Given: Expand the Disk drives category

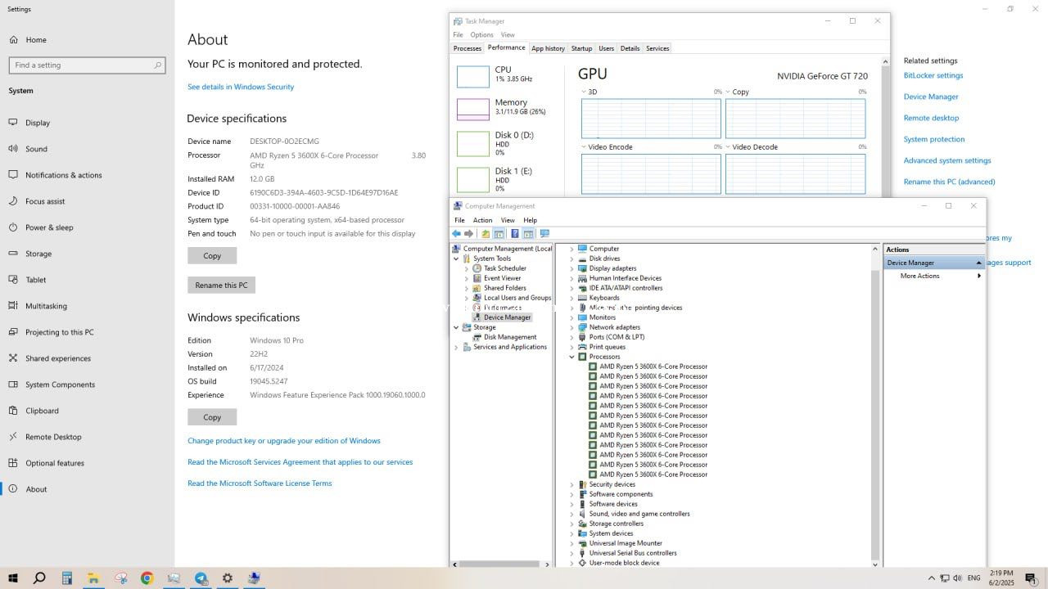Looking at the screenshot, I should click(x=571, y=259).
